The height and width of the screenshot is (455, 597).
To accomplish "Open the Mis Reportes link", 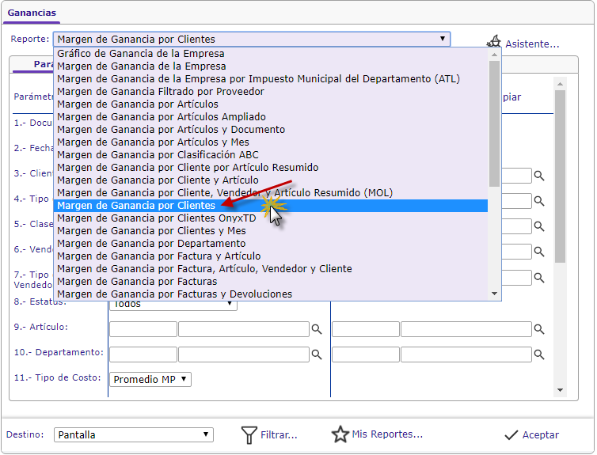I will pos(386,434).
